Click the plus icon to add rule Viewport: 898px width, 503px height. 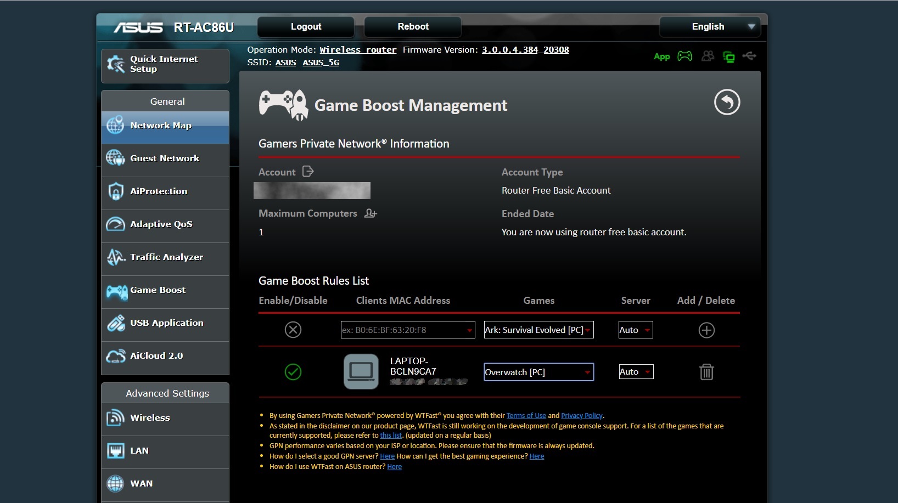(706, 330)
